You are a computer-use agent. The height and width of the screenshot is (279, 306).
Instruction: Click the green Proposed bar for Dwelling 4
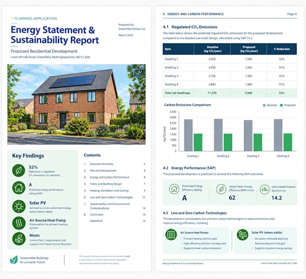(288, 142)
